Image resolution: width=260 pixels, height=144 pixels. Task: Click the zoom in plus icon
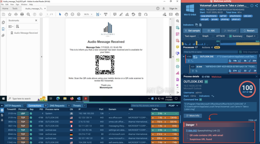[x=78, y=14]
